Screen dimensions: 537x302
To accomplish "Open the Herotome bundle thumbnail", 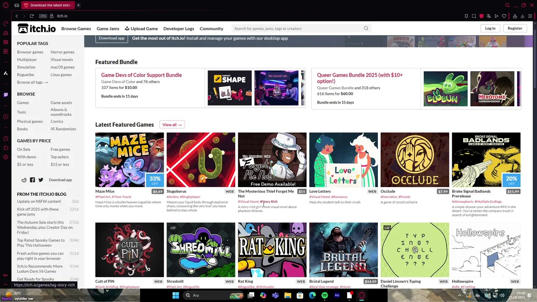I will tap(492, 89).
